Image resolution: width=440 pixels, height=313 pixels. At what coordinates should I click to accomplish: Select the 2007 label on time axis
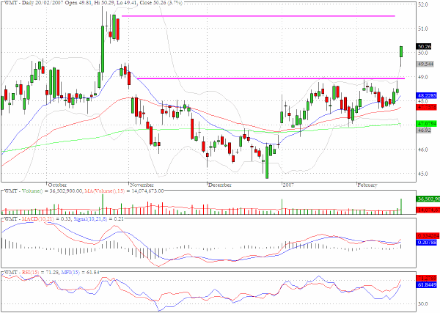[288, 185]
